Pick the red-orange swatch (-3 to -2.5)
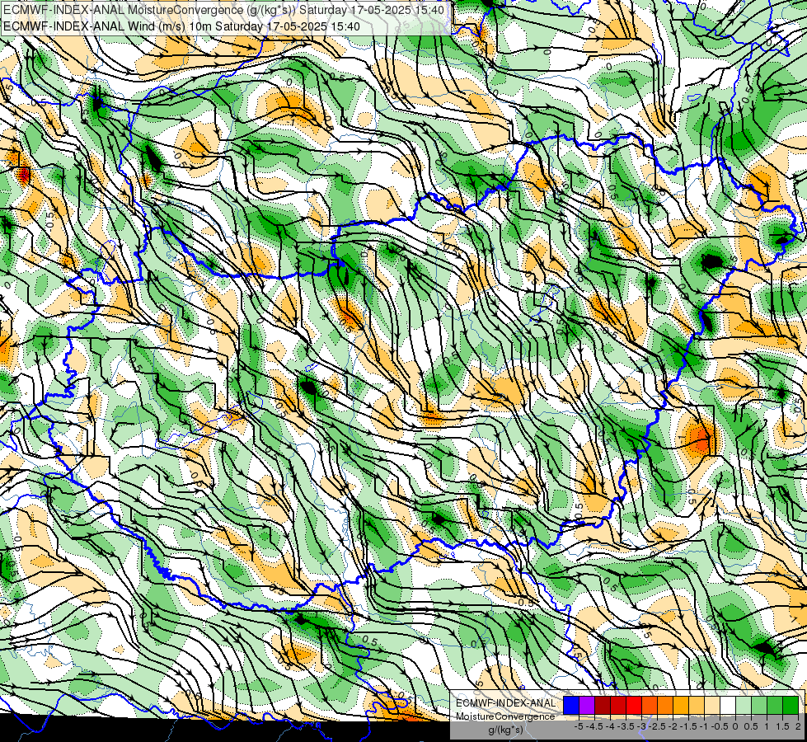This screenshot has height=742, width=807. [650, 705]
